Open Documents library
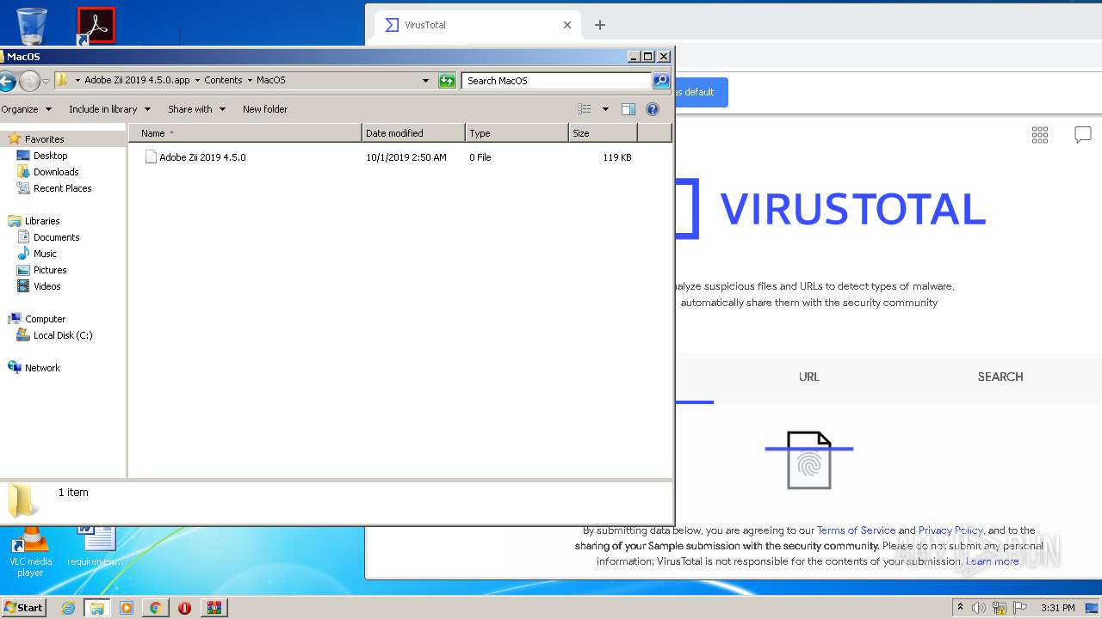 coord(56,237)
